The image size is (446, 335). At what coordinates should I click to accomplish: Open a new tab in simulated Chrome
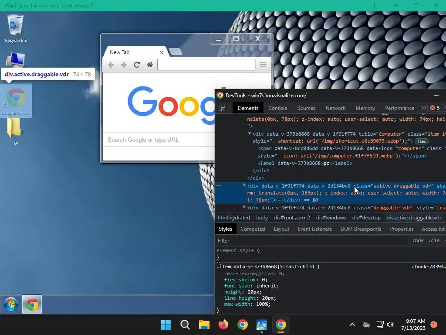(175, 51)
